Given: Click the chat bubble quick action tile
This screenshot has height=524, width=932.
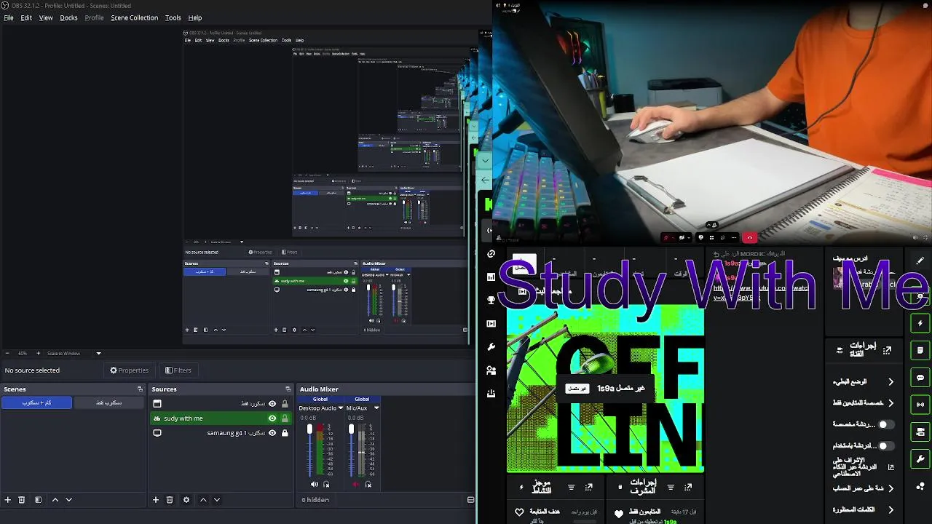Looking at the screenshot, I should 920,378.
